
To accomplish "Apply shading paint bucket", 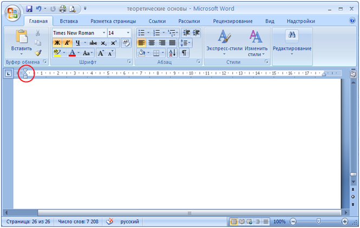I will click(142, 53).
